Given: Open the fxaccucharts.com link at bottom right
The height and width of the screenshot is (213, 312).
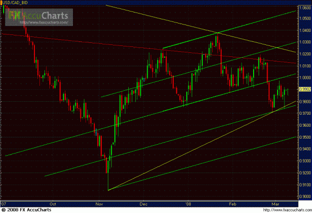Looking at the screenshot, I should 288,210.
